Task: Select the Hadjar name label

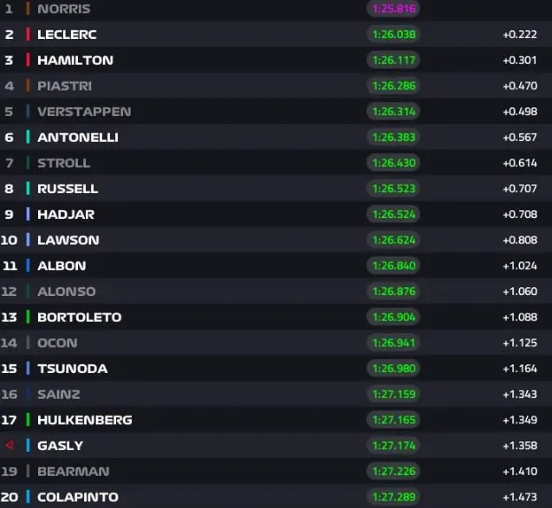Action: tap(66, 215)
